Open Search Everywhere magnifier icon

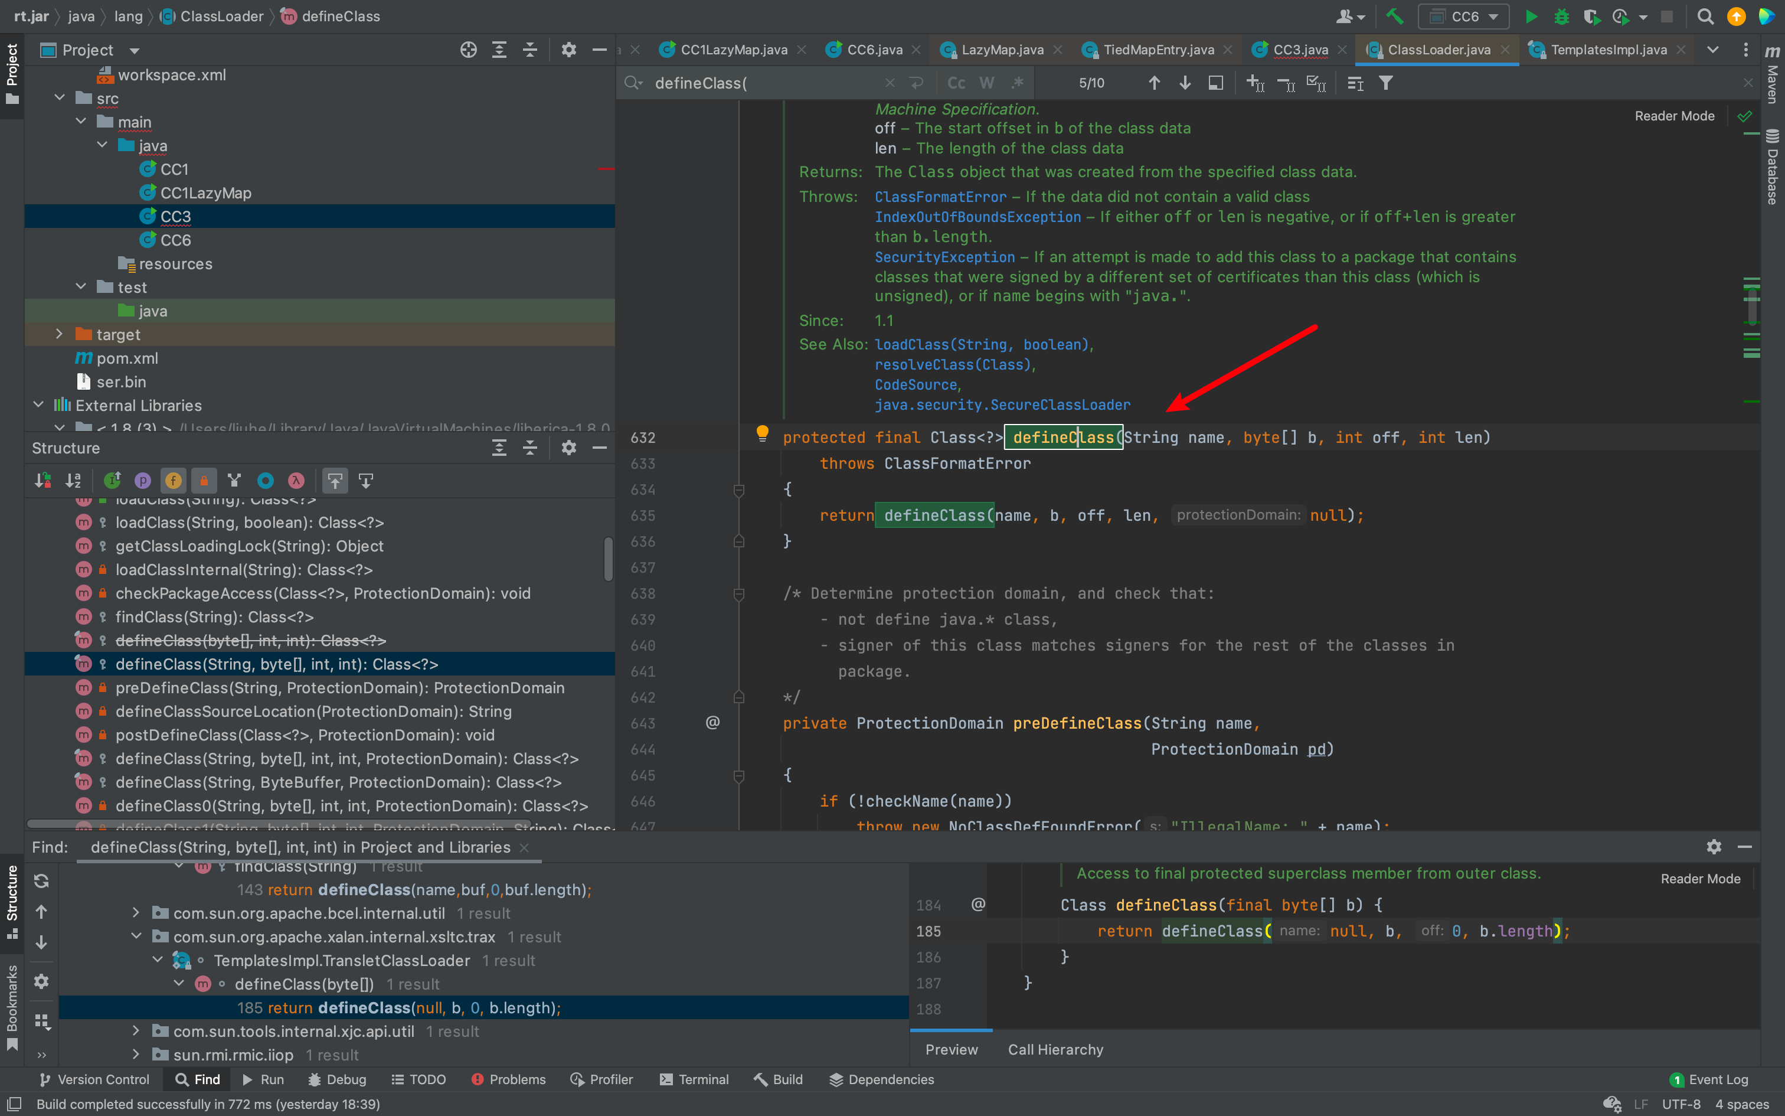[1705, 17]
